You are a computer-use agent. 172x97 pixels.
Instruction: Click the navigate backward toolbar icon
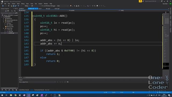(3, 6)
